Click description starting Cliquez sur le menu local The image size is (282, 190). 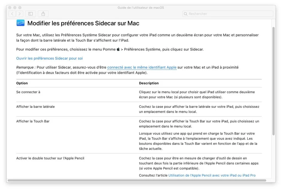pos(197,95)
